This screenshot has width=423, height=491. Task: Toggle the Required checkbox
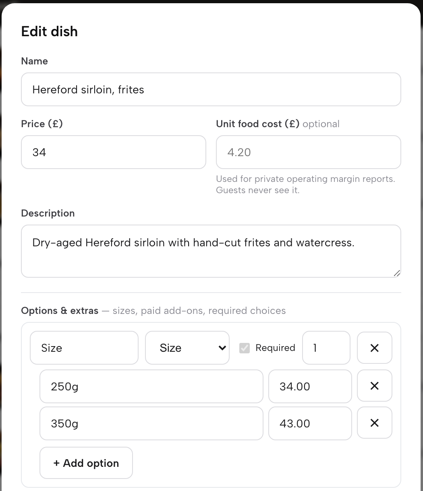pos(245,348)
